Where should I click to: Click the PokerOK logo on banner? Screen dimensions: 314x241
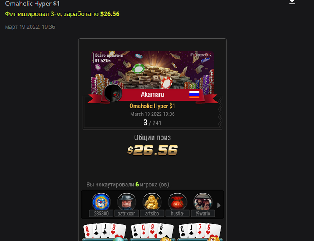pos(201,55)
